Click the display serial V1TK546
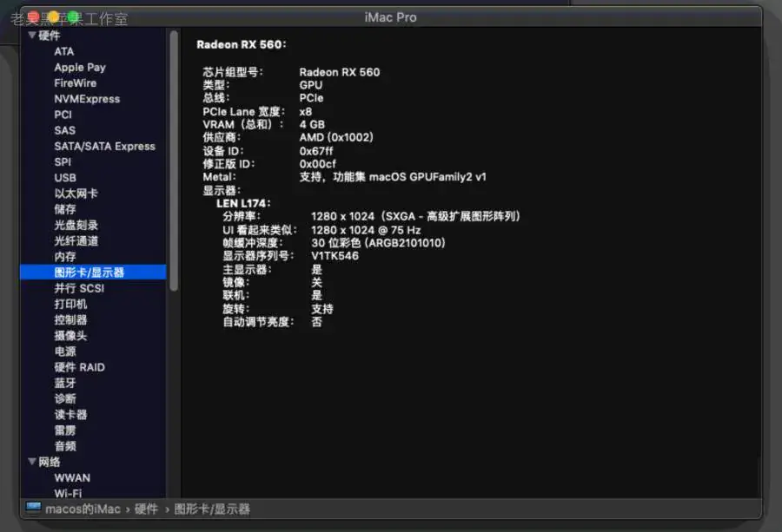782x532 pixels. tap(335, 256)
